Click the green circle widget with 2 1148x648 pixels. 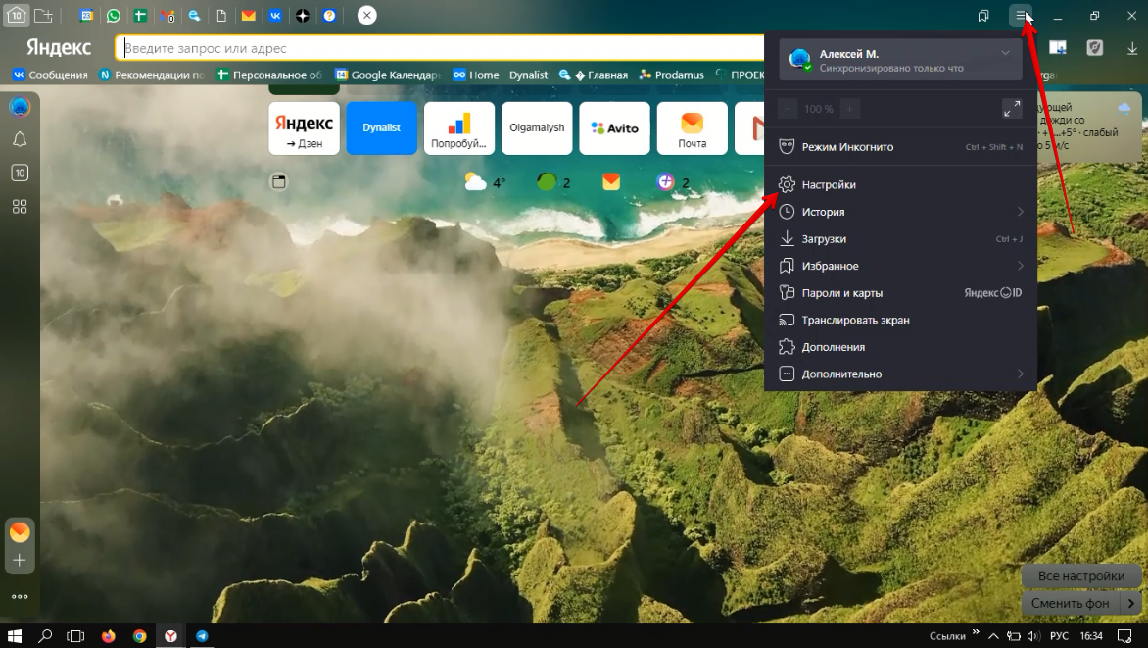coord(553,181)
